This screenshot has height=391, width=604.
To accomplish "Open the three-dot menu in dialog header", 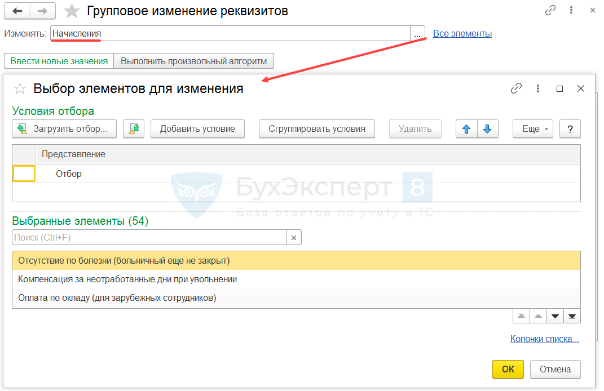I will (538, 88).
